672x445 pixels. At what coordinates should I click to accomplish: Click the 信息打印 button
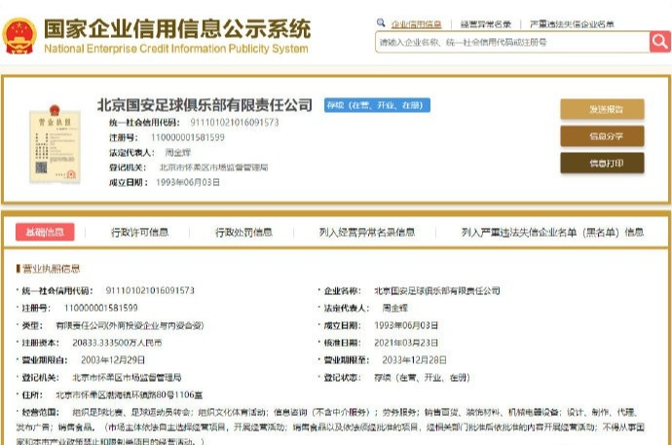click(601, 164)
